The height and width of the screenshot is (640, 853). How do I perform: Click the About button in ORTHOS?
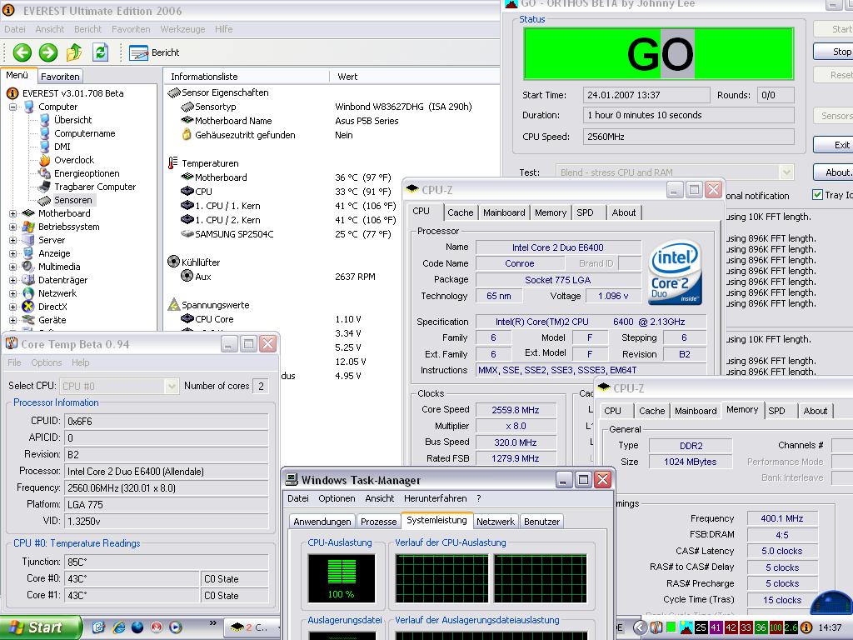click(833, 172)
